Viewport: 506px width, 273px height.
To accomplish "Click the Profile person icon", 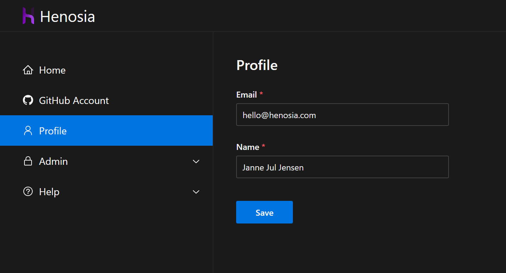I will (x=28, y=131).
